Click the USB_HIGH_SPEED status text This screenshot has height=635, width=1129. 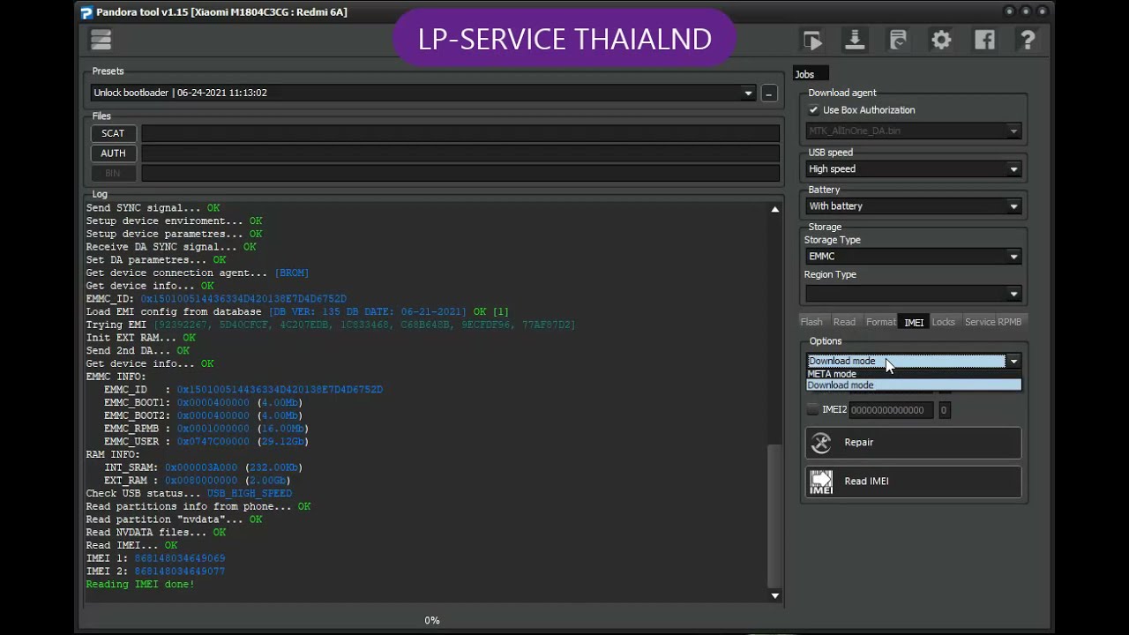(x=250, y=493)
